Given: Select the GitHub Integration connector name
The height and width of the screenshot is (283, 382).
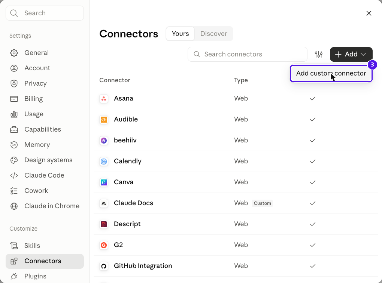Looking at the screenshot, I should 143,266.
